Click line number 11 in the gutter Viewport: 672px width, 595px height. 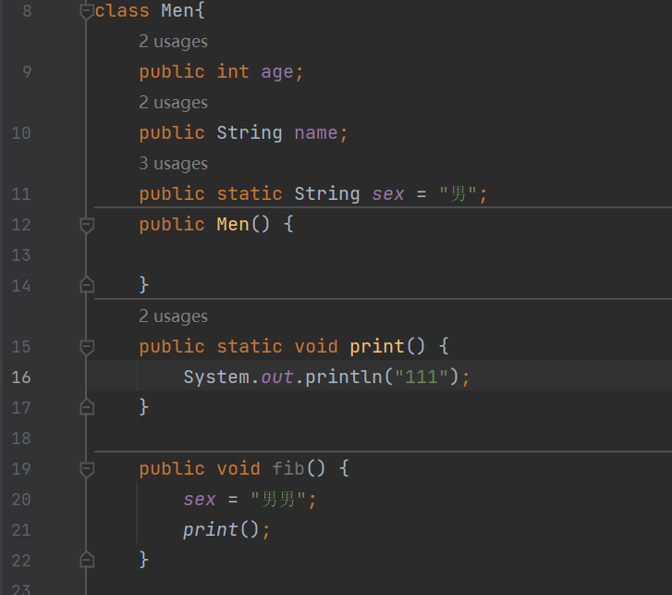pos(21,194)
